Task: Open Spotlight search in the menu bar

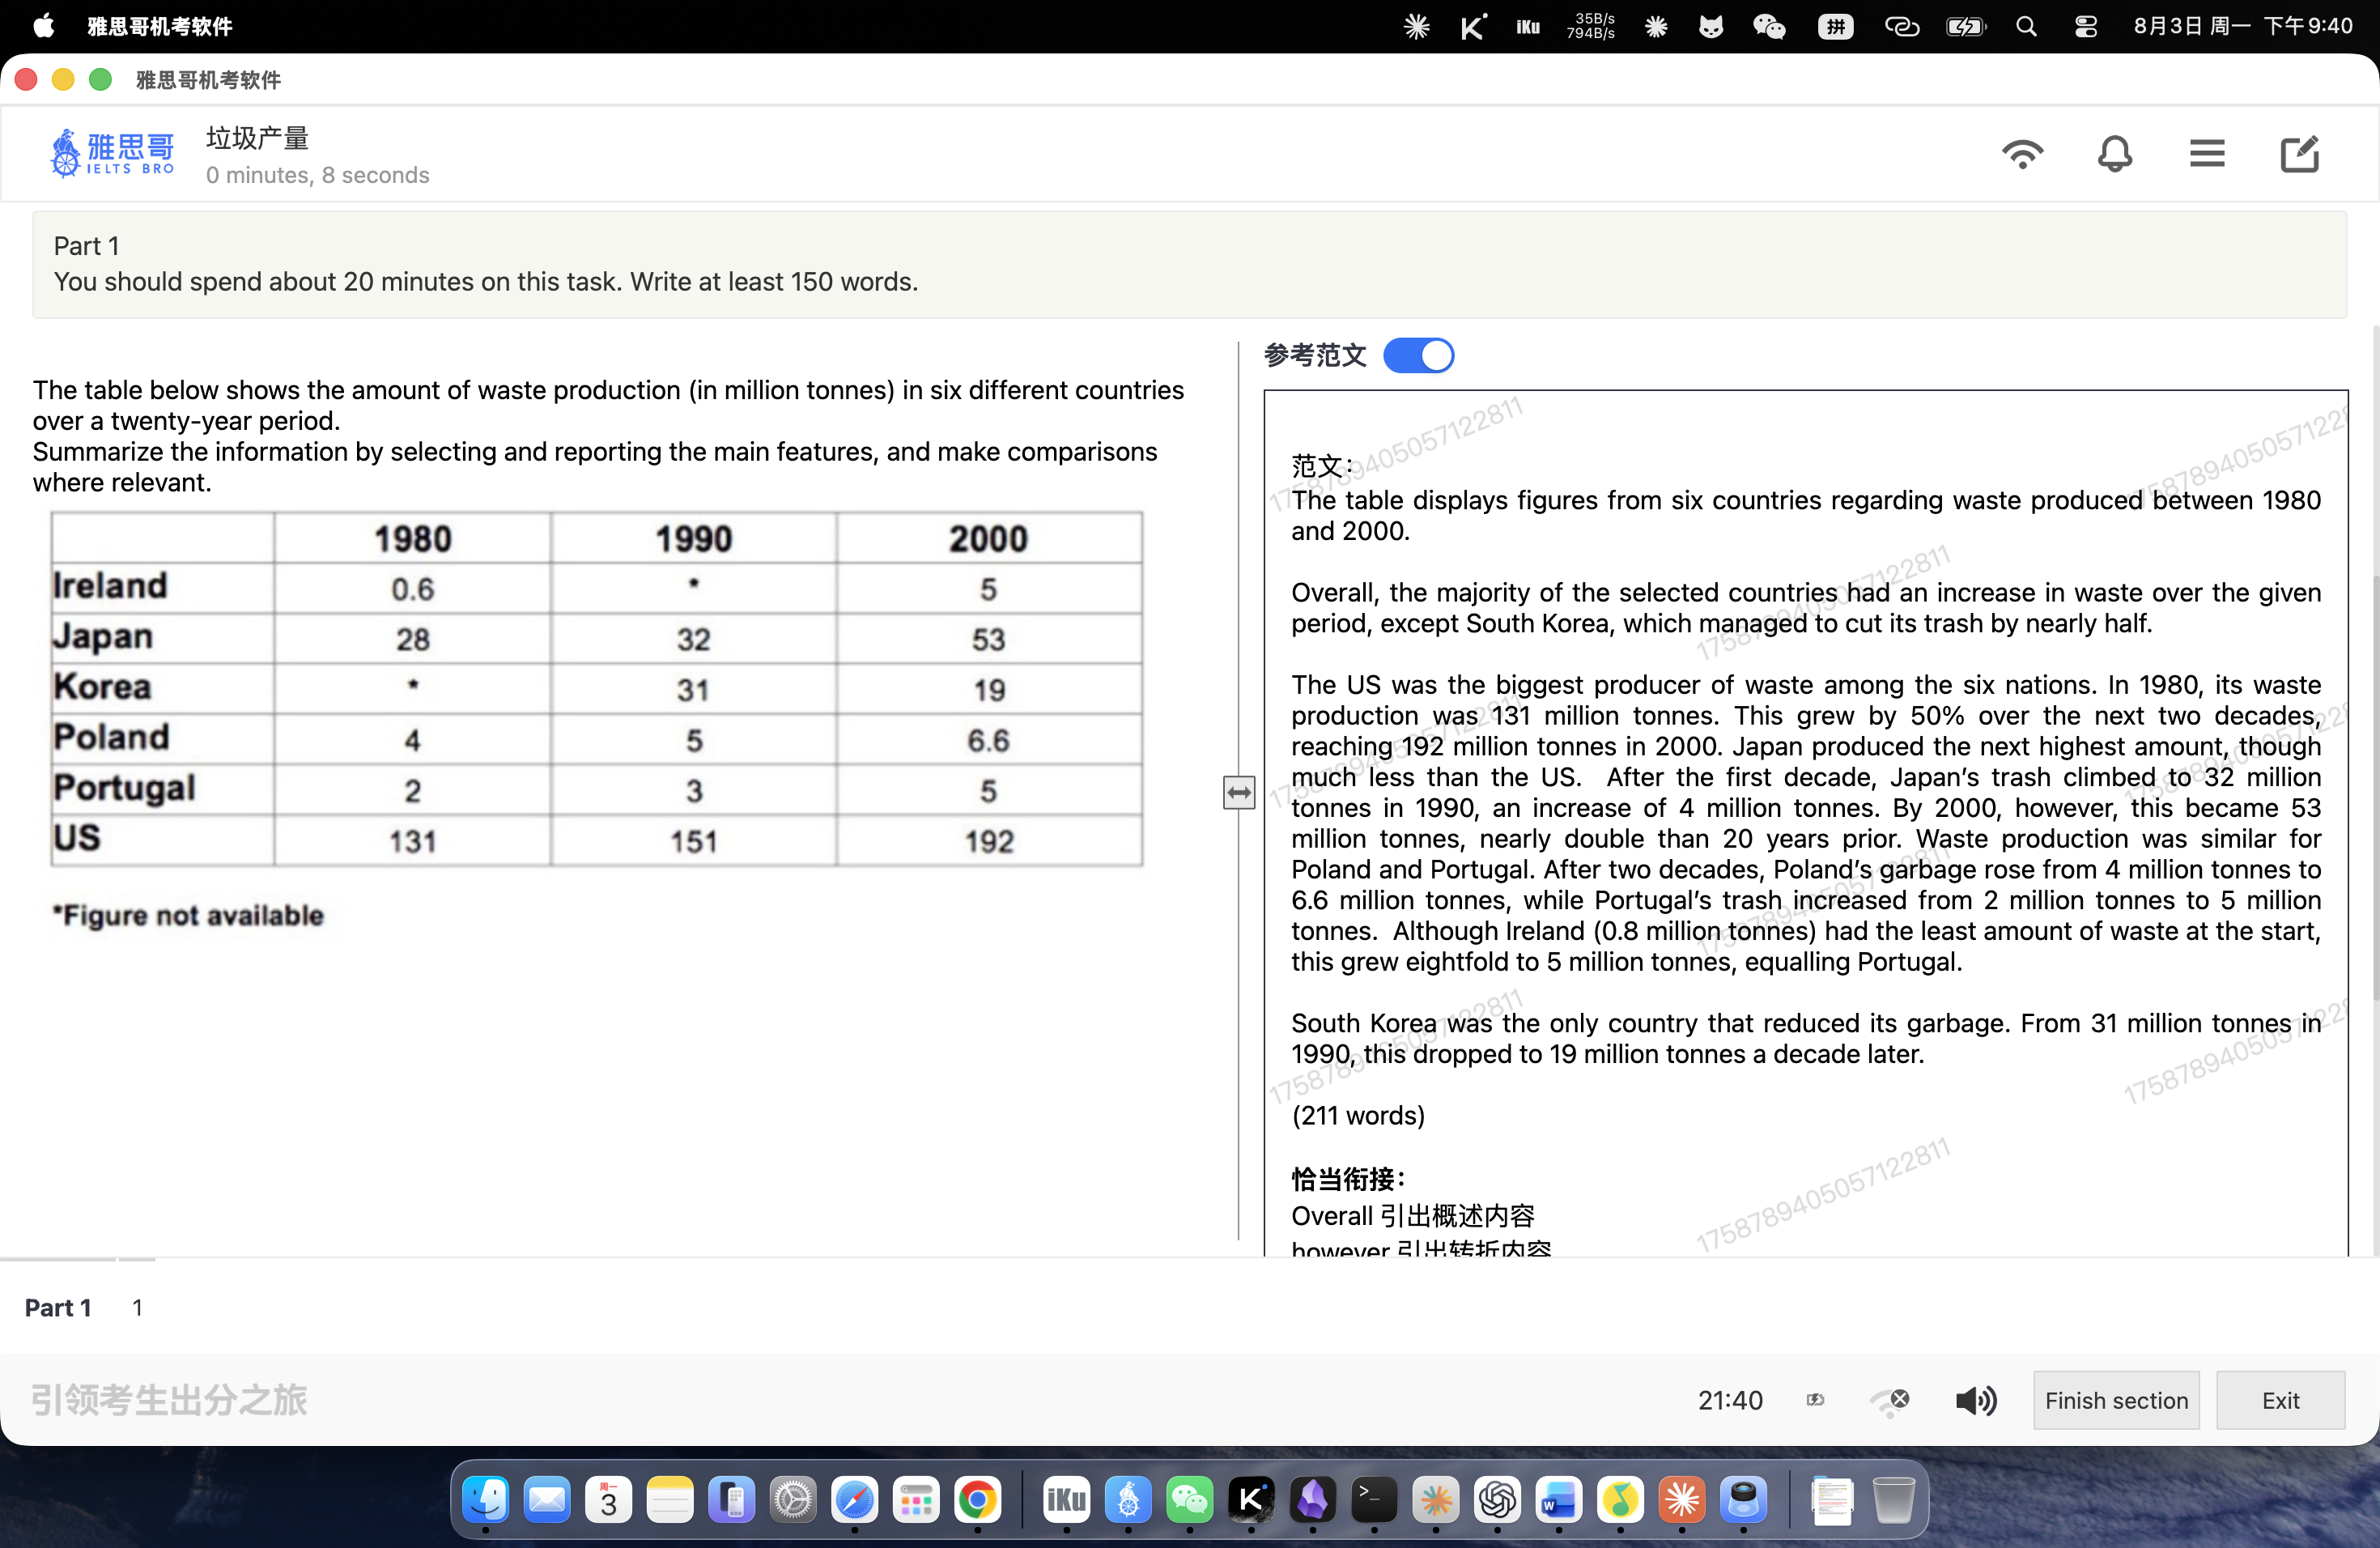Action: 2026,26
